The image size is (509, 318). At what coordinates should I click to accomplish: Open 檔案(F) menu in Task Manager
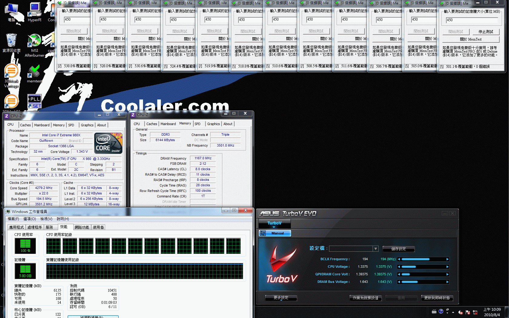(13, 219)
